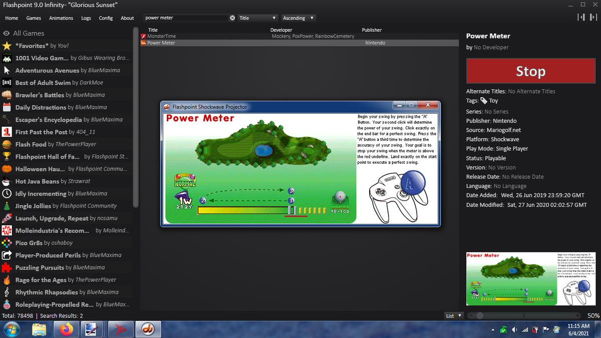Clear the search box using the X icon
The width and height of the screenshot is (601, 338).
(232, 17)
